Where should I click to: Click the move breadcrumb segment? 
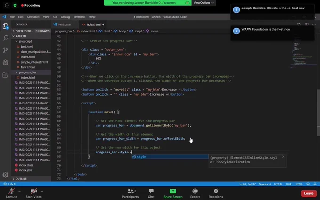pyautogui.click(x=154, y=31)
